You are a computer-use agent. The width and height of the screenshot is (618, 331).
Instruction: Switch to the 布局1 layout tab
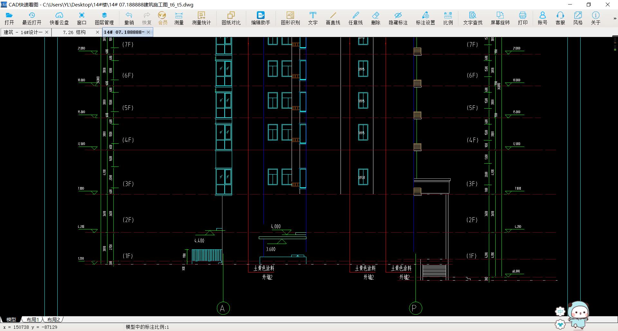click(33, 319)
